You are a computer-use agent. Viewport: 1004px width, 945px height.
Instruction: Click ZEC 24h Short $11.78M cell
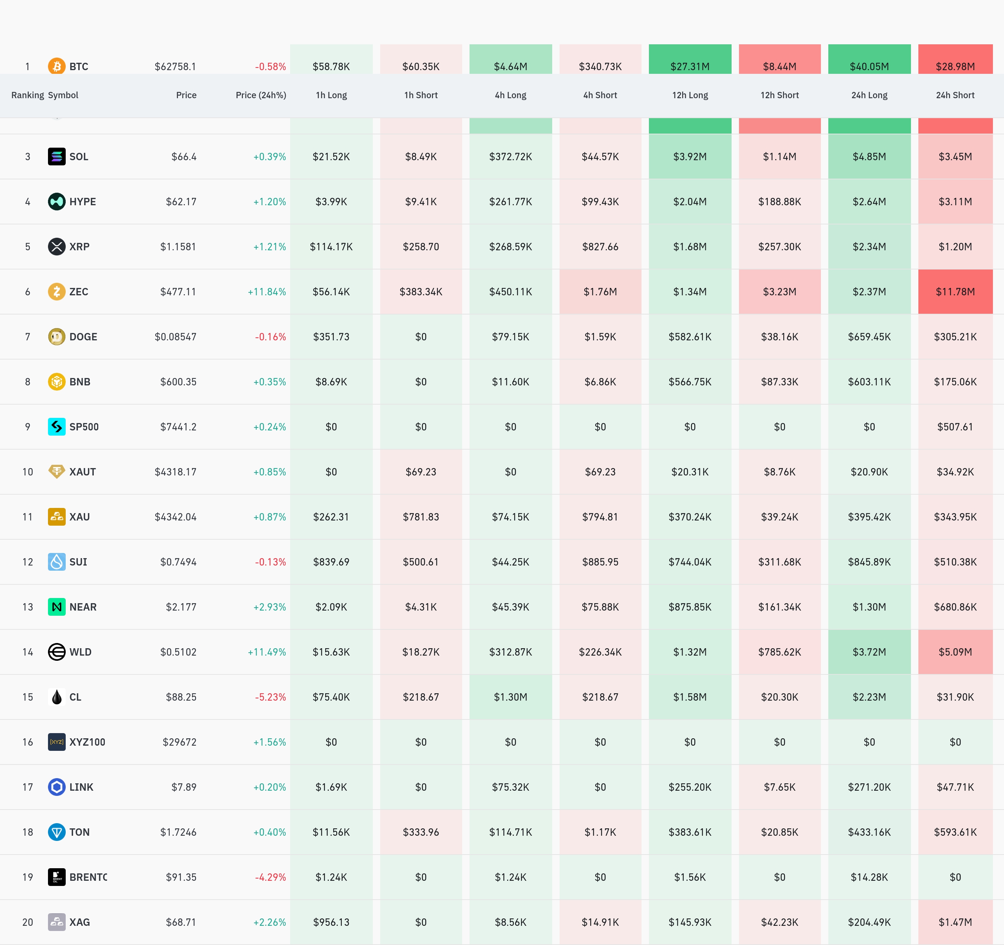click(x=955, y=291)
